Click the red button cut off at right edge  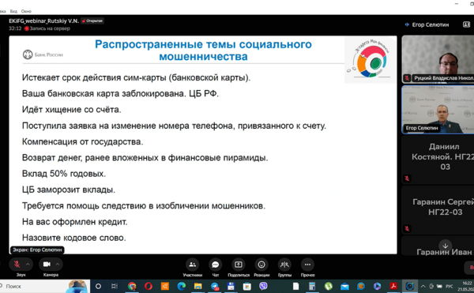[x=469, y=267]
